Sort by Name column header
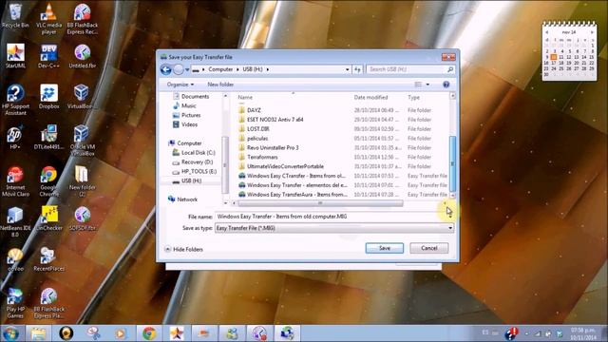The image size is (608, 342). pyautogui.click(x=245, y=97)
